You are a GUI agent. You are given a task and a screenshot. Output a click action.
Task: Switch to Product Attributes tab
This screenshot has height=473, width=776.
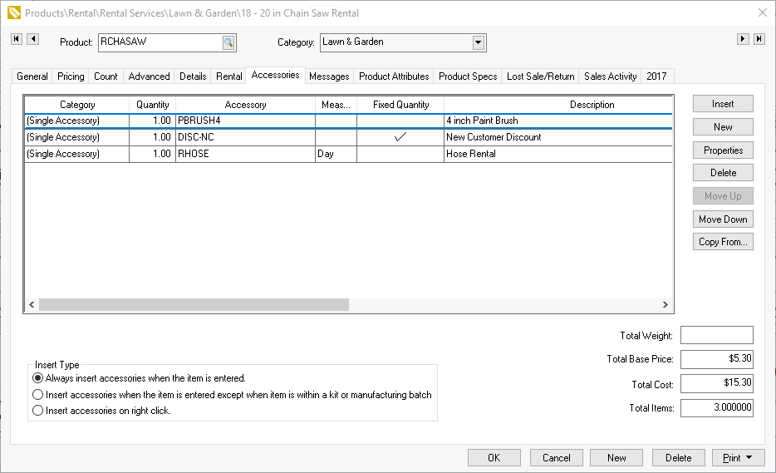coord(394,76)
